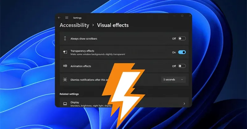The width and height of the screenshot is (247, 129).
Task: Click the Visual effects breadcrumb heading
Action: [x=113, y=25]
